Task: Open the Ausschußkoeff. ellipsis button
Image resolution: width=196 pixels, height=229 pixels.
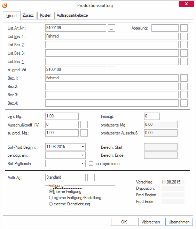Action: point(84,124)
